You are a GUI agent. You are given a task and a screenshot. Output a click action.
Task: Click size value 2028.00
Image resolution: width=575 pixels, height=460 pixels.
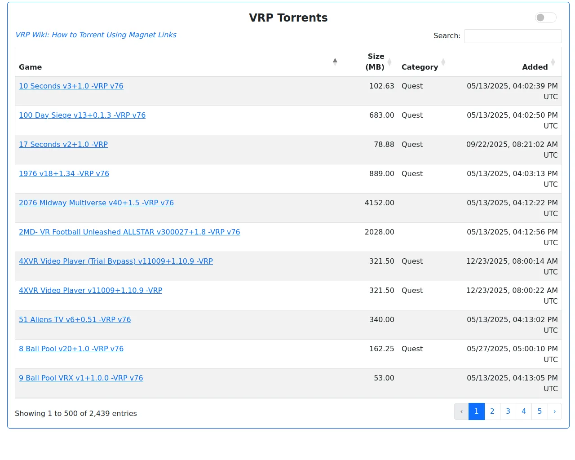click(x=380, y=232)
